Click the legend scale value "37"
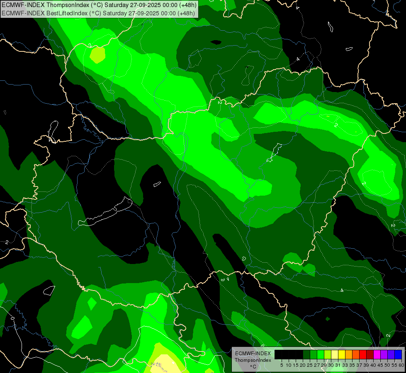 (359, 365)
